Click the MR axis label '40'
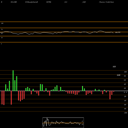 [x=125, y=84]
